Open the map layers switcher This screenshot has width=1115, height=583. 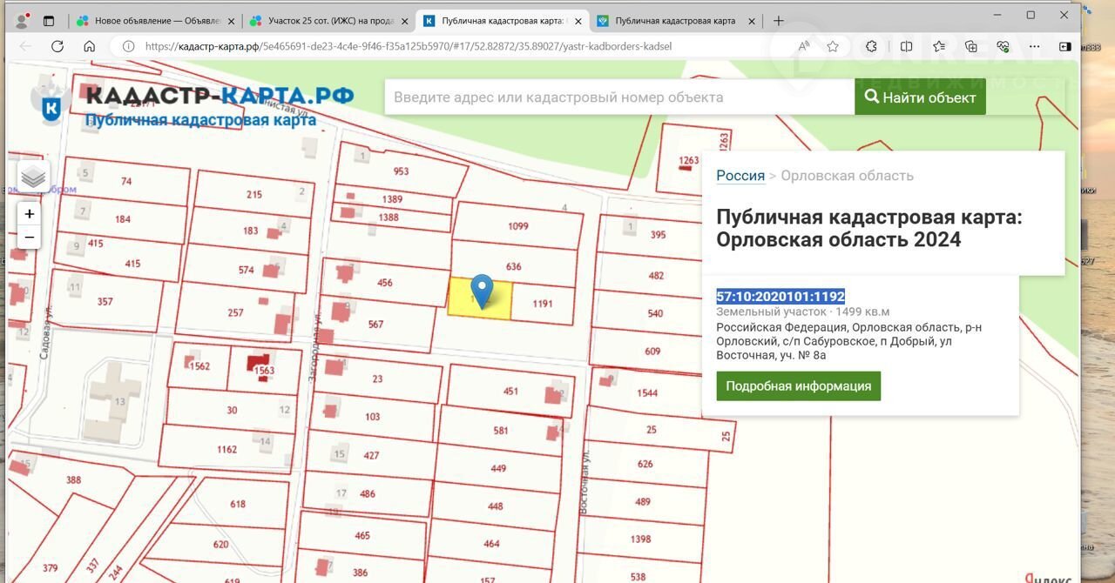click(33, 177)
